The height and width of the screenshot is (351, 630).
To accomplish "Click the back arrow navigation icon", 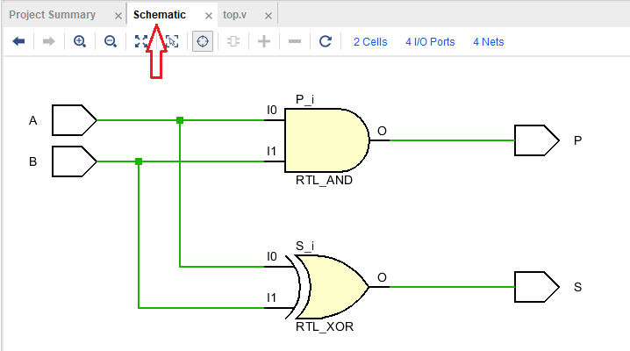I will (18, 41).
